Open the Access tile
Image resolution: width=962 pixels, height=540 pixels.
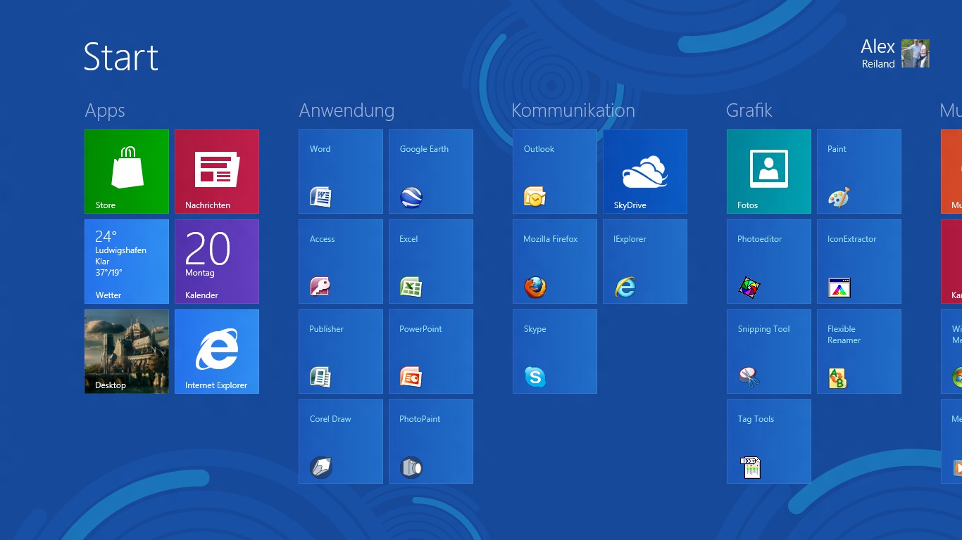point(341,262)
